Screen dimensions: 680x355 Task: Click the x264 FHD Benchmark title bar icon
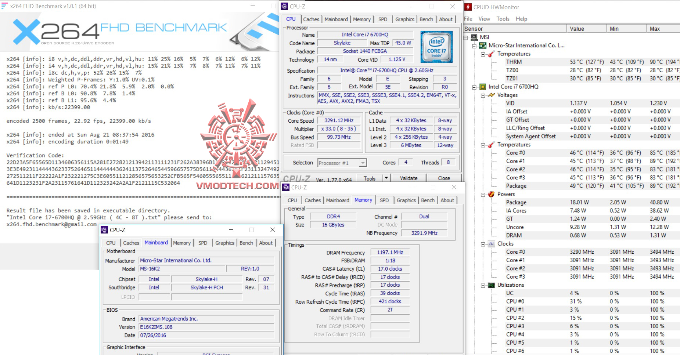(4, 6)
